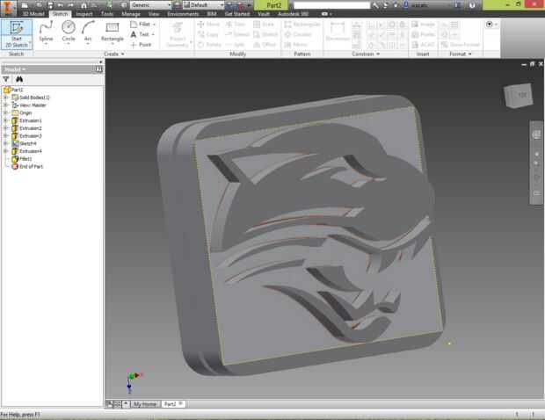Expand the Origin folder node
Viewport: 545px width, 420px height.
pyautogui.click(x=5, y=112)
